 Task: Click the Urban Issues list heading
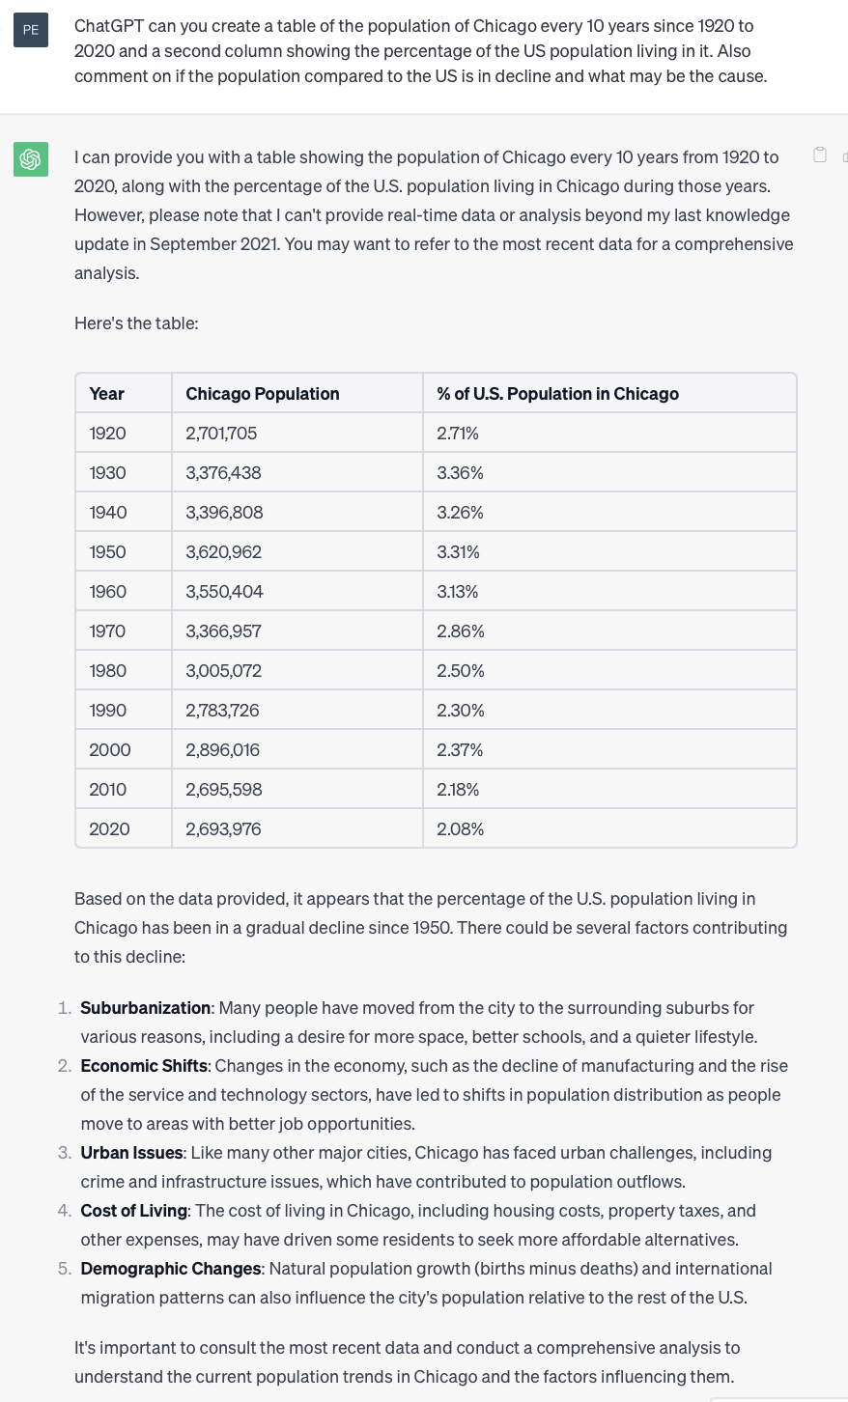[x=131, y=1153]
